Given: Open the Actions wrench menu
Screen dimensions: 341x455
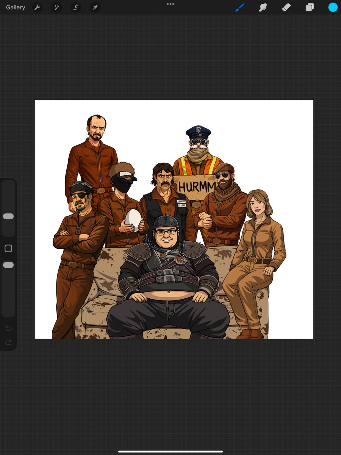Looking at the screenshot, I should (x=37, y=7).
